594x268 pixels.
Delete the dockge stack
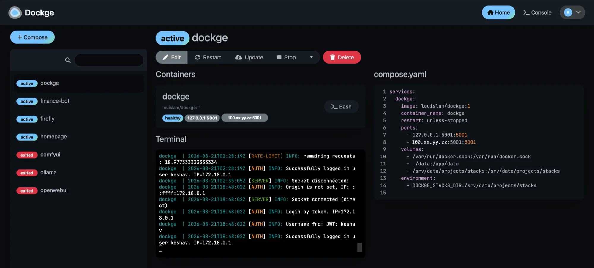click(342, 57)
